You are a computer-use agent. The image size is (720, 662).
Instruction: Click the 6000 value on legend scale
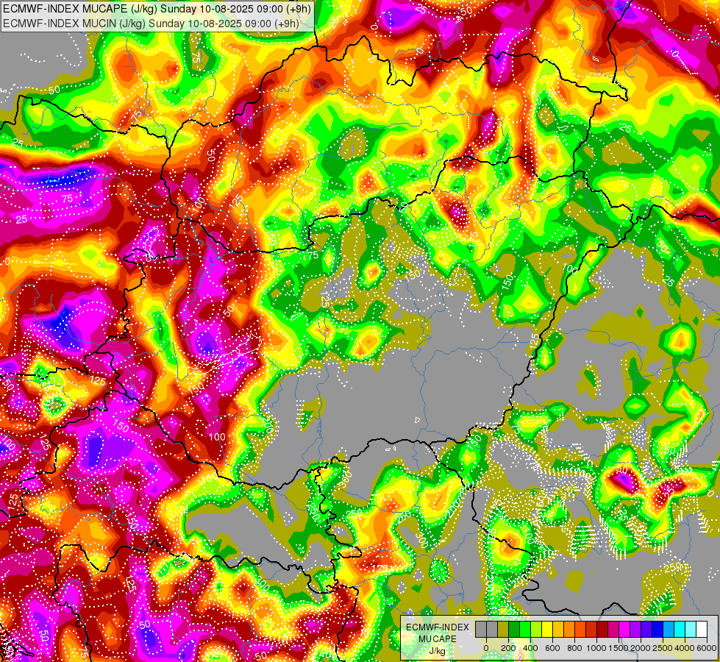707,648
